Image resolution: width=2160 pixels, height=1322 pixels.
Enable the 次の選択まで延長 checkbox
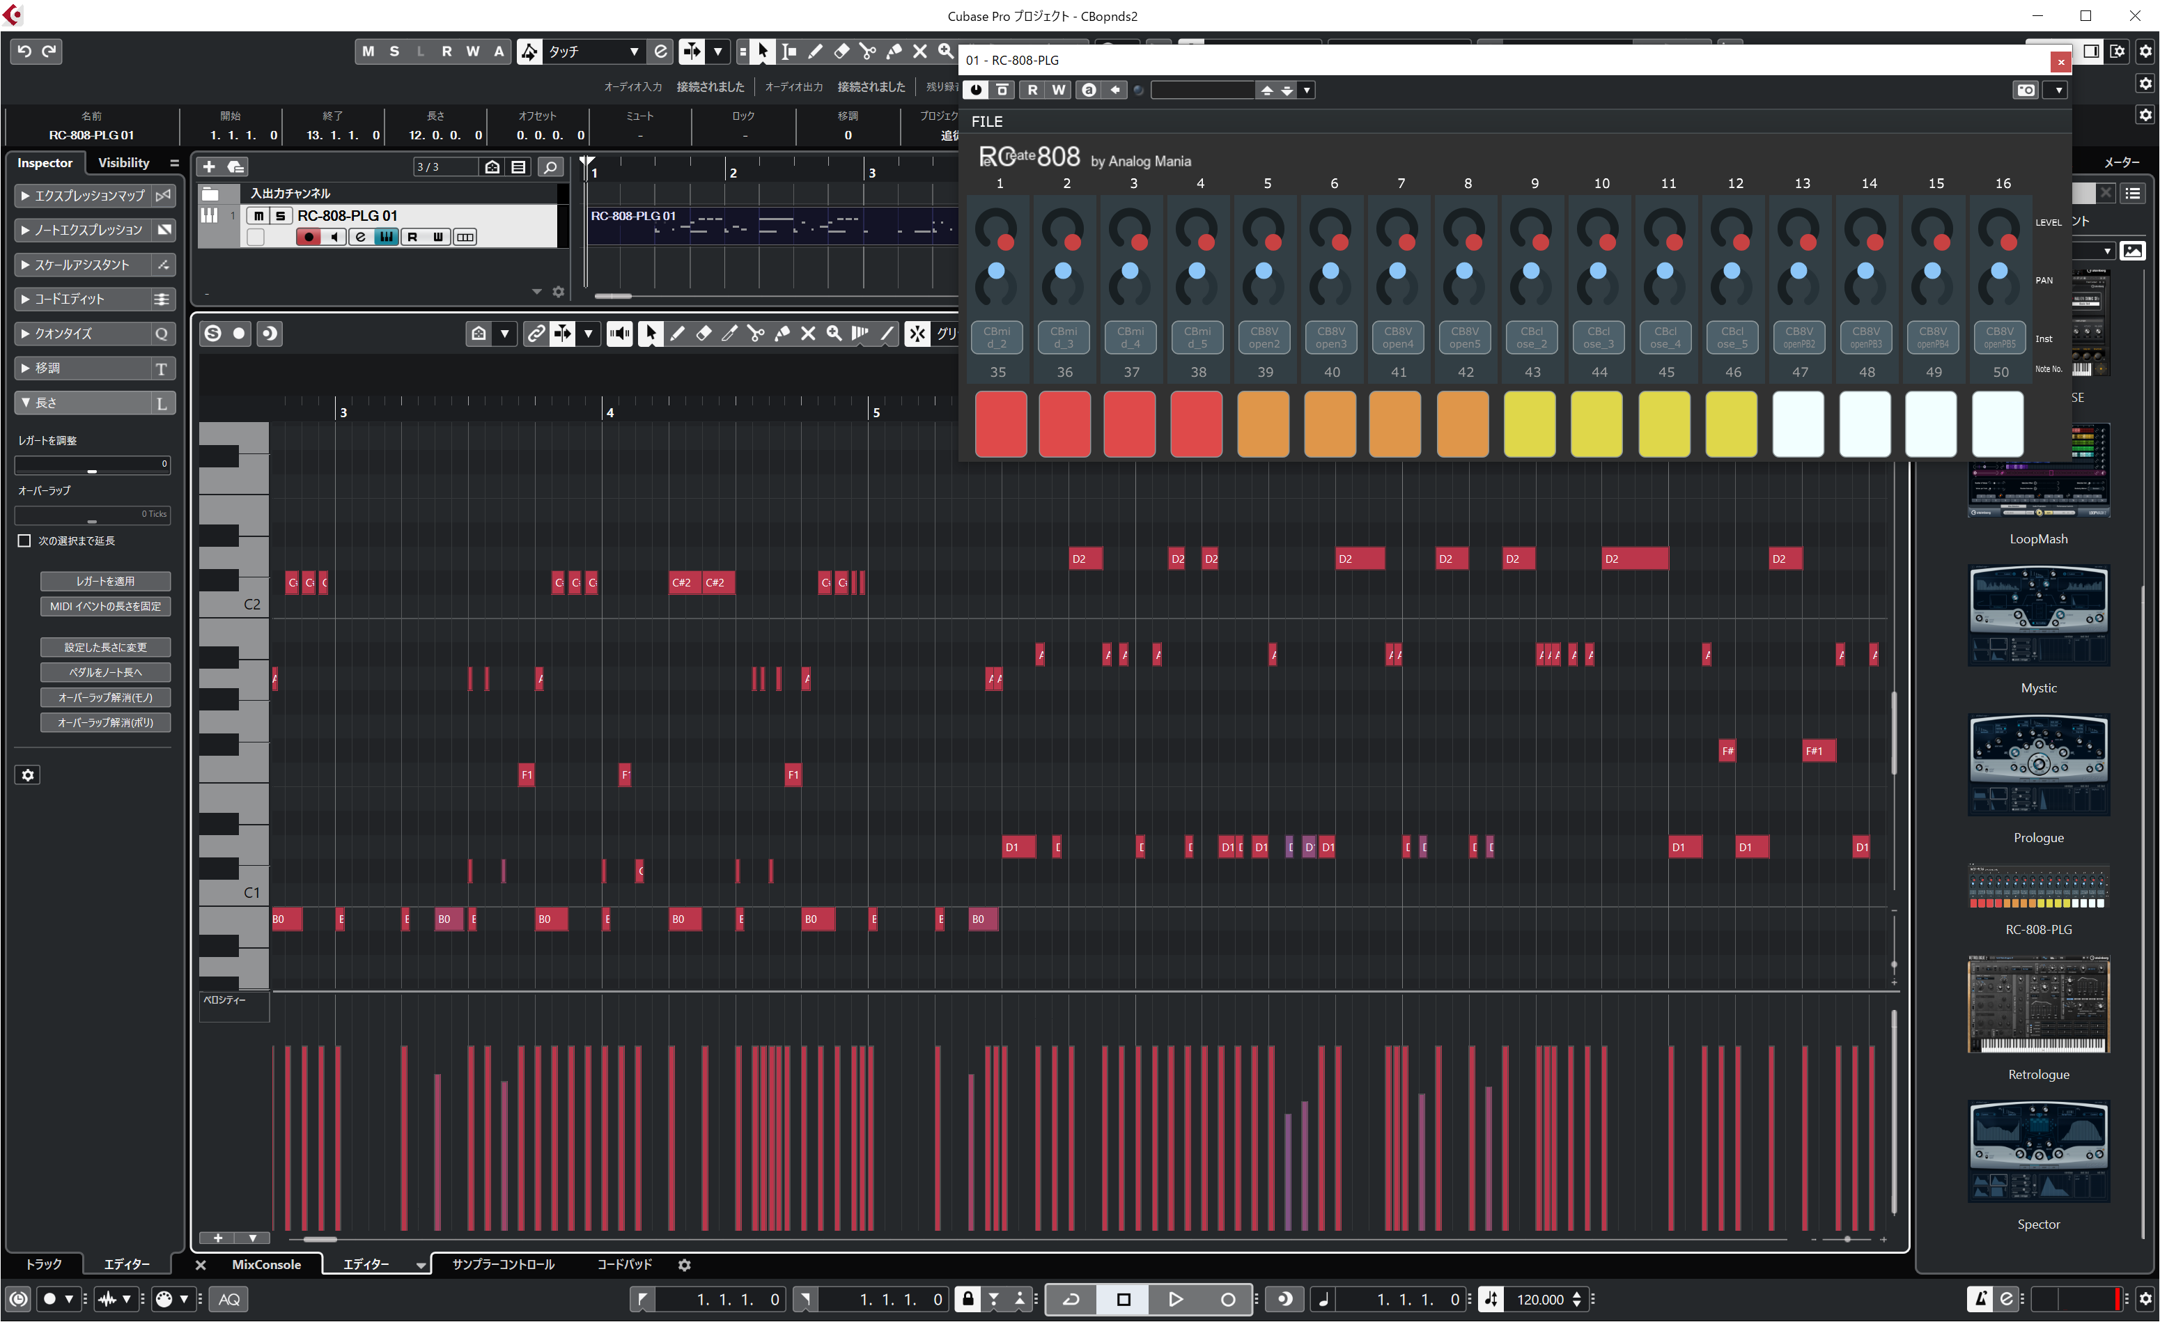[x=24, y=541]
